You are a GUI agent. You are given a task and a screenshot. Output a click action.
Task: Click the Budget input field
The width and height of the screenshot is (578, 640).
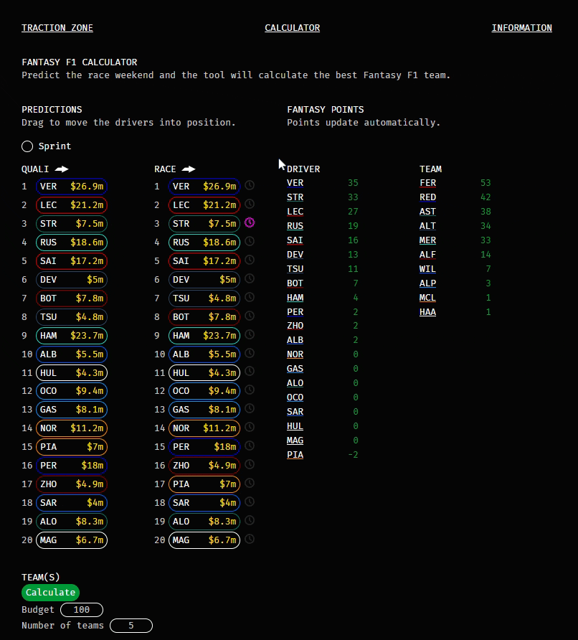[82, 610]
